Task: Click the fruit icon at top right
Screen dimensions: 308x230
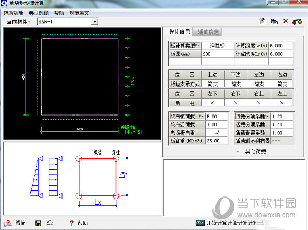Action: (297, 21)
